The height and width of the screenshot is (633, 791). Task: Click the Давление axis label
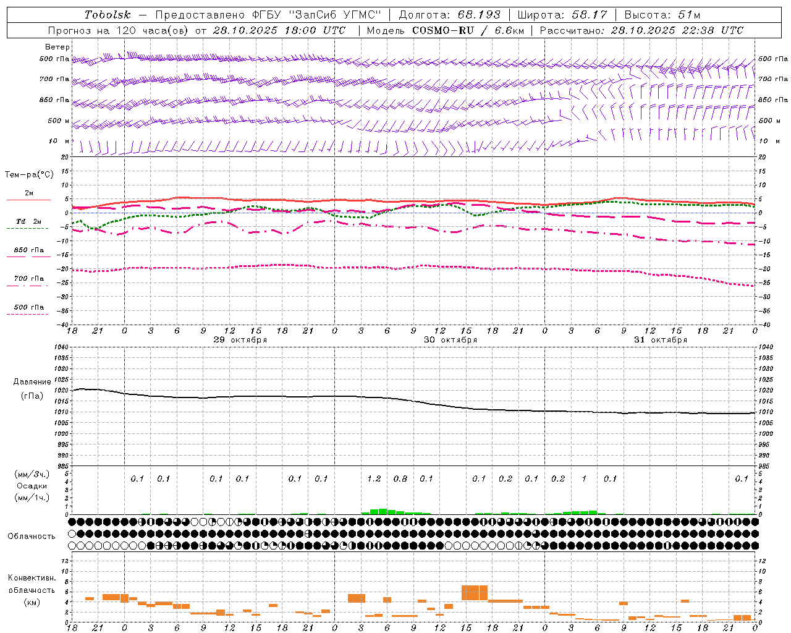[x=32, y=382]
